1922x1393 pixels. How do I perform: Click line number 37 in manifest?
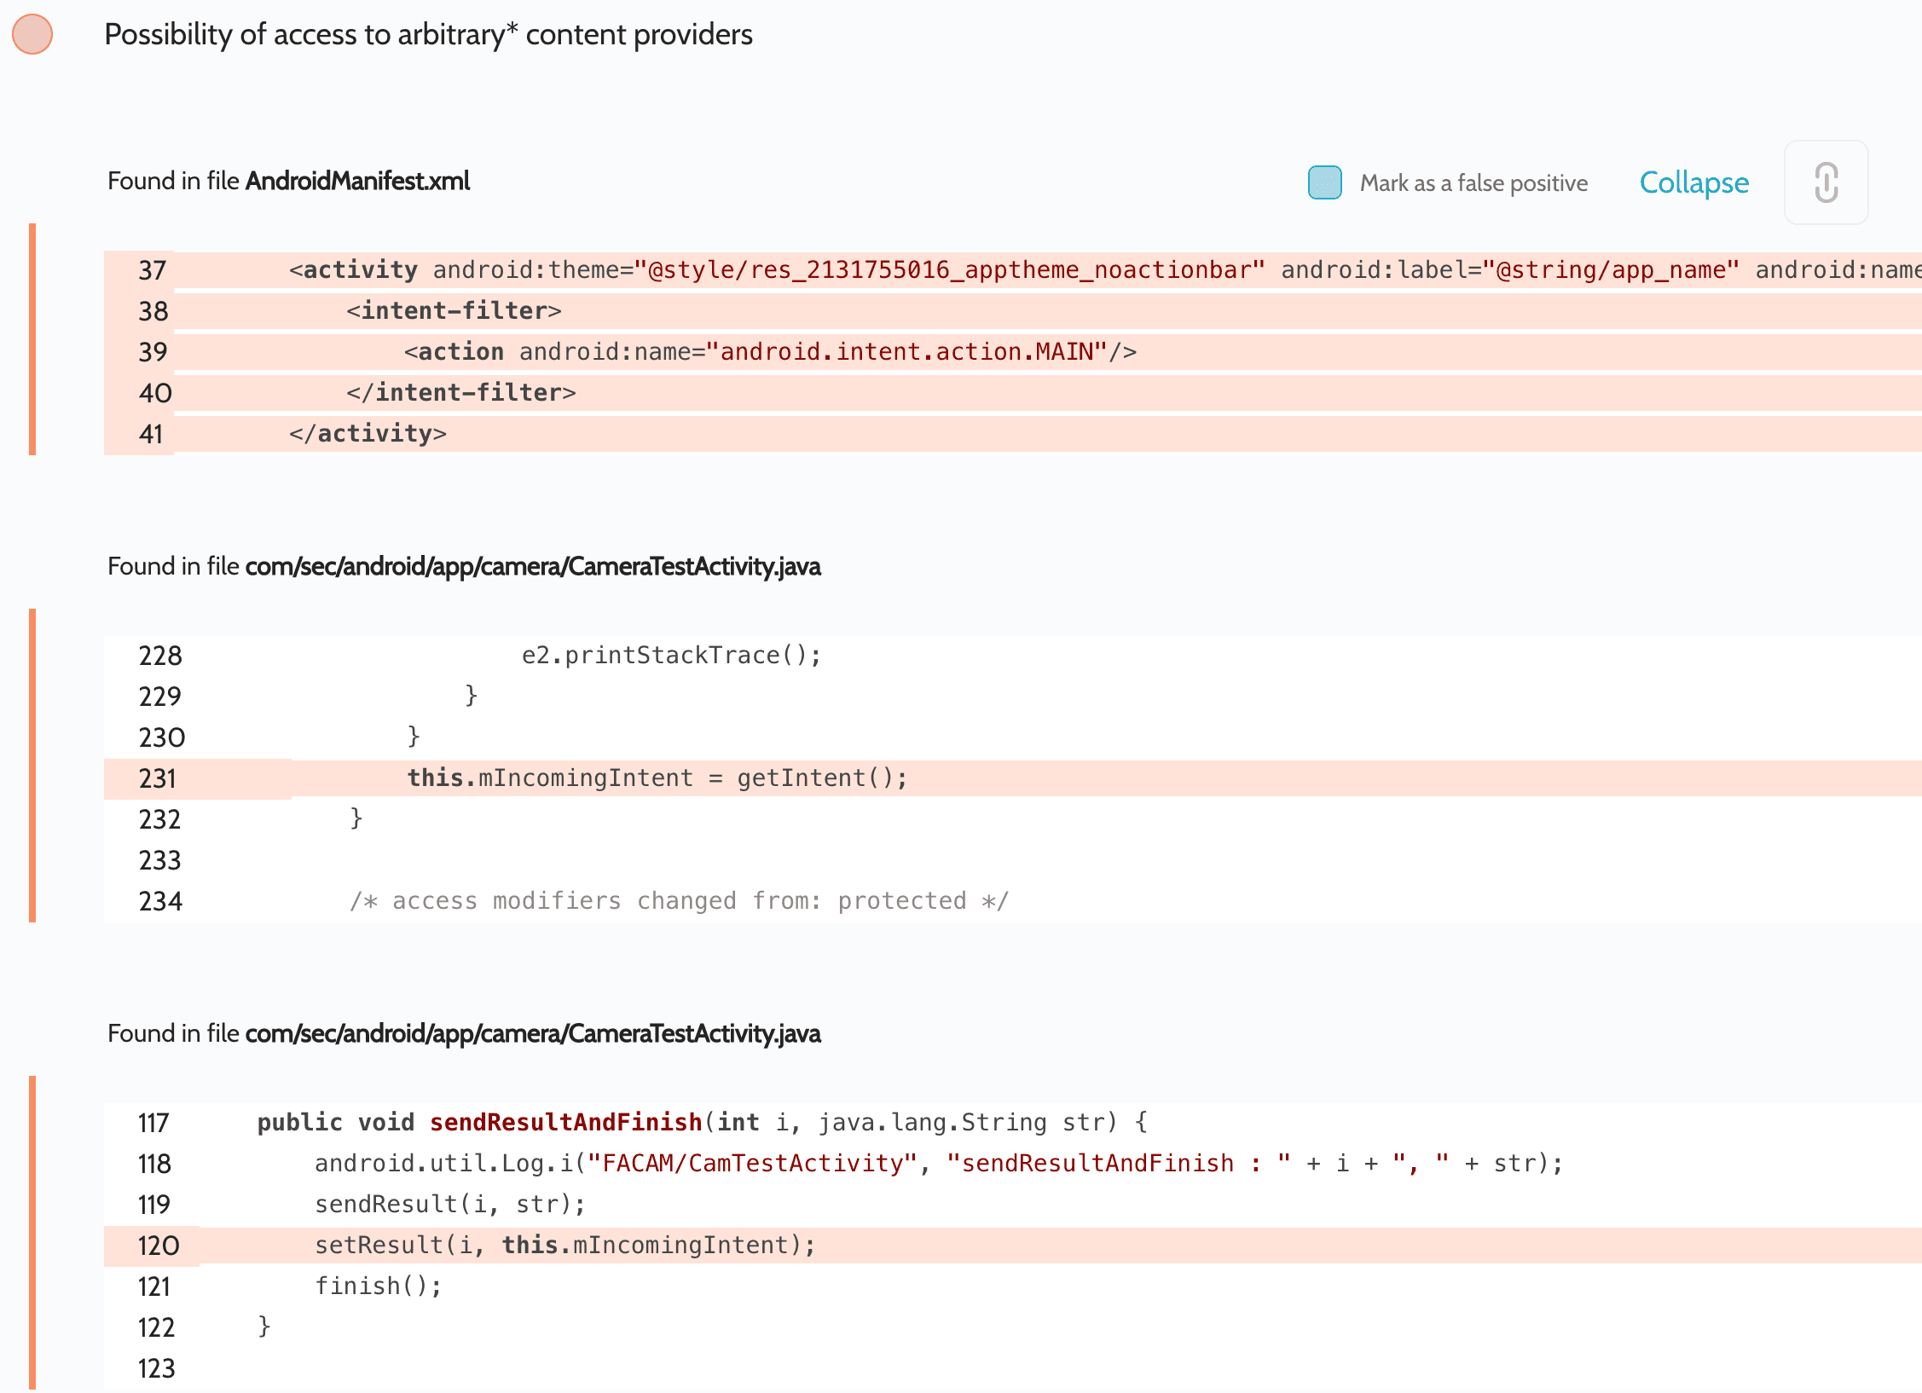(153, 270)
